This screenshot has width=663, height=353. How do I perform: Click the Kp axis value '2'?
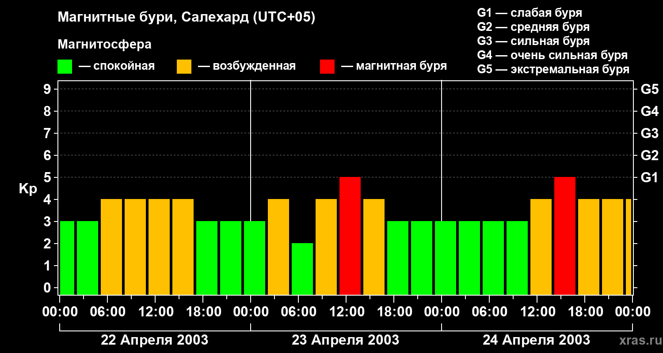tap(48, 244)
